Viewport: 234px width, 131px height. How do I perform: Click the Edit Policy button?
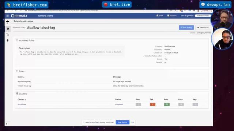pyautogui.click(x=186, y=28)
